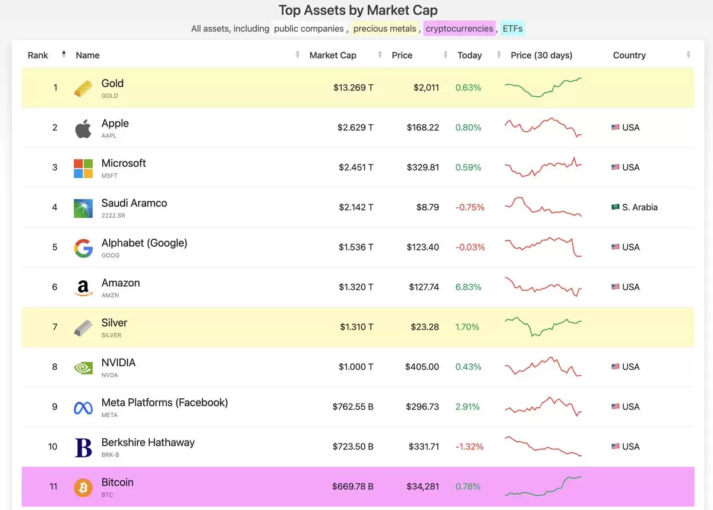Open the ETFs category link

(x=512, y=28)
